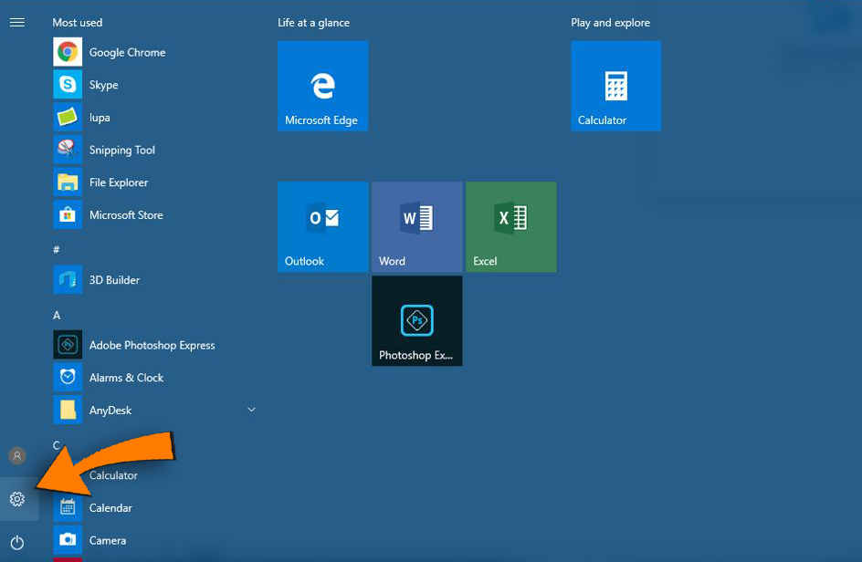Click the Google Chrome text label
The height and width of the screenshot is (562, 862).
pos(128,53)
